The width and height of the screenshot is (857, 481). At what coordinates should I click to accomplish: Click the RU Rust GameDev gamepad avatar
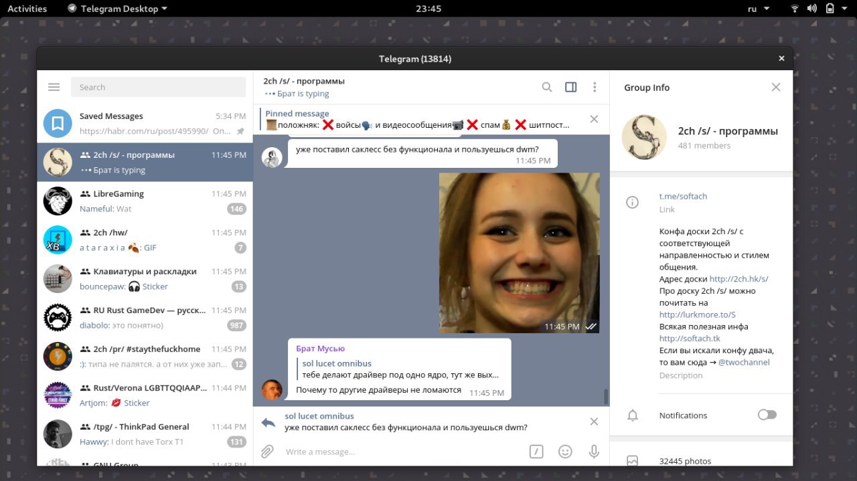(58, 318)
